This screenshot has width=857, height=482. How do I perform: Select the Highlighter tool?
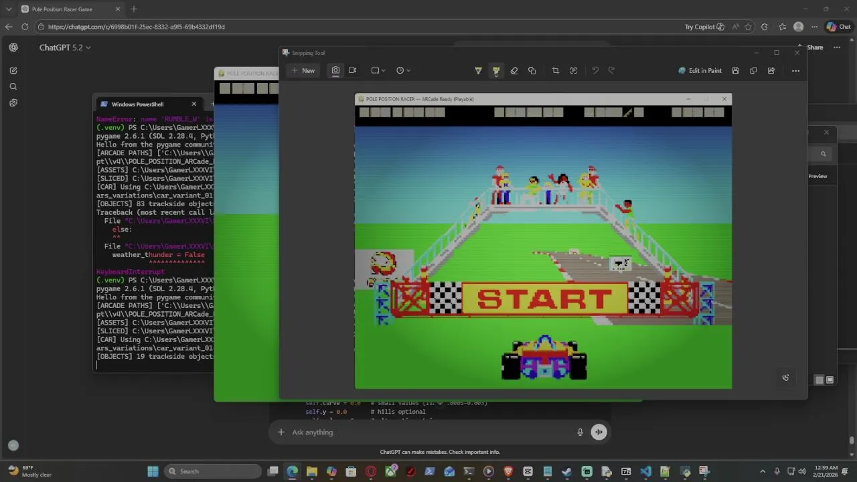[x=496, y=70]
